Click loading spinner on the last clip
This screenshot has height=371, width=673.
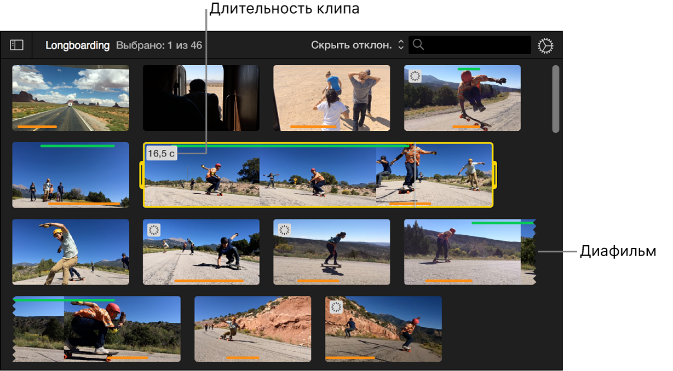pos(336,308)
